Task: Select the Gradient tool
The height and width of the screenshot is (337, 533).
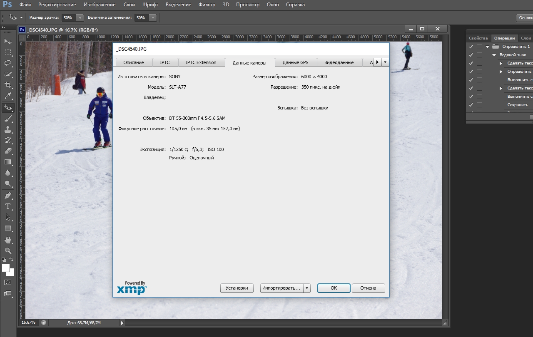Action: coord(8,162)
